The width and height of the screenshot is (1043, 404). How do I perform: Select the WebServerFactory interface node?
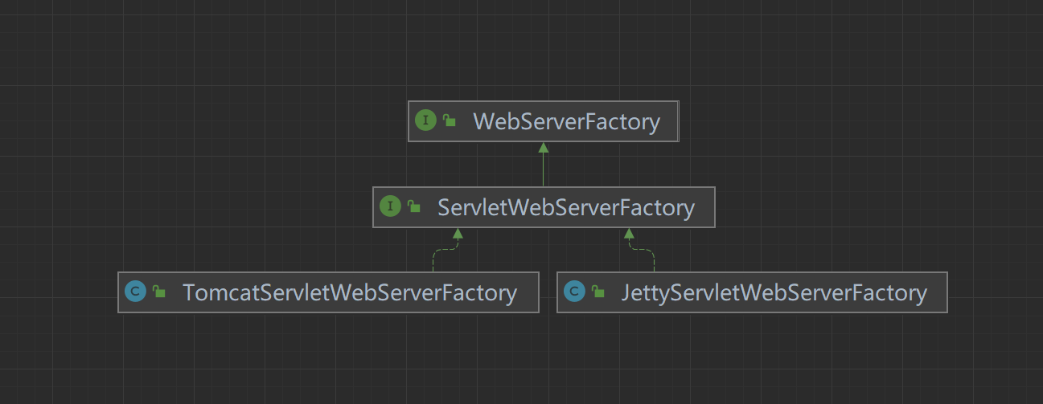point(544,121)
